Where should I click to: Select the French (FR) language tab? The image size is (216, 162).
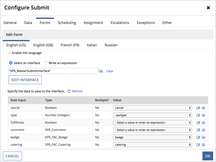[x=70, y=45]
